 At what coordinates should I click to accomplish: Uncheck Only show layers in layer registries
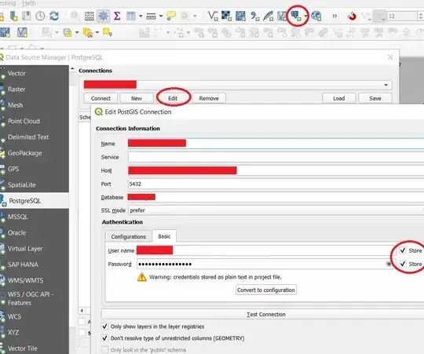[104, 327]
